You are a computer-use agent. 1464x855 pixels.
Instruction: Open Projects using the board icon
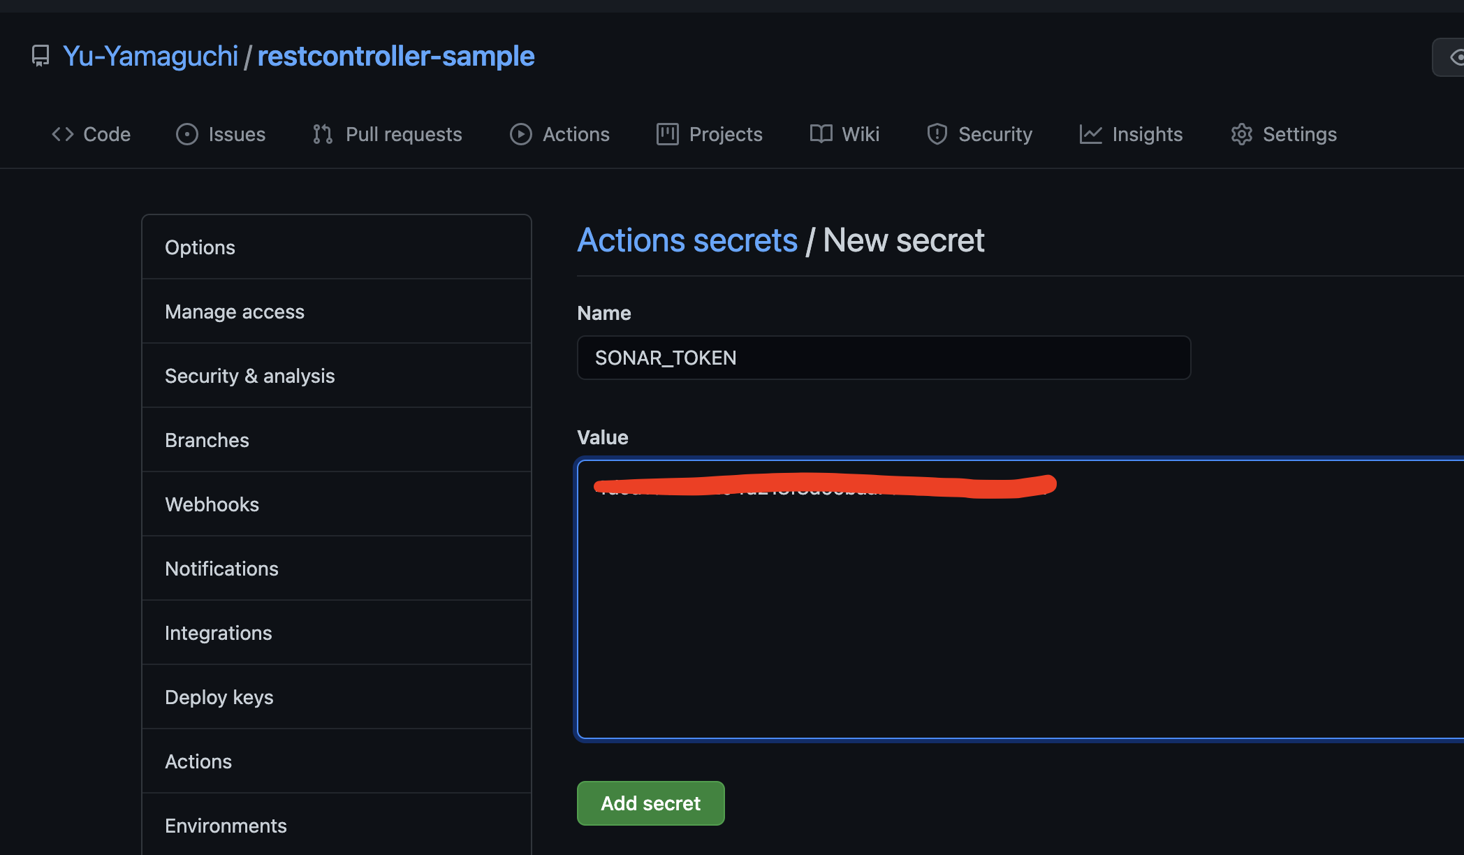[667, 133]
